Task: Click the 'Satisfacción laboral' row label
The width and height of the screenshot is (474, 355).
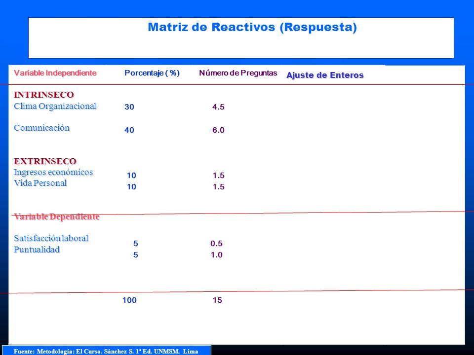Action: click(x=51, y=239)
